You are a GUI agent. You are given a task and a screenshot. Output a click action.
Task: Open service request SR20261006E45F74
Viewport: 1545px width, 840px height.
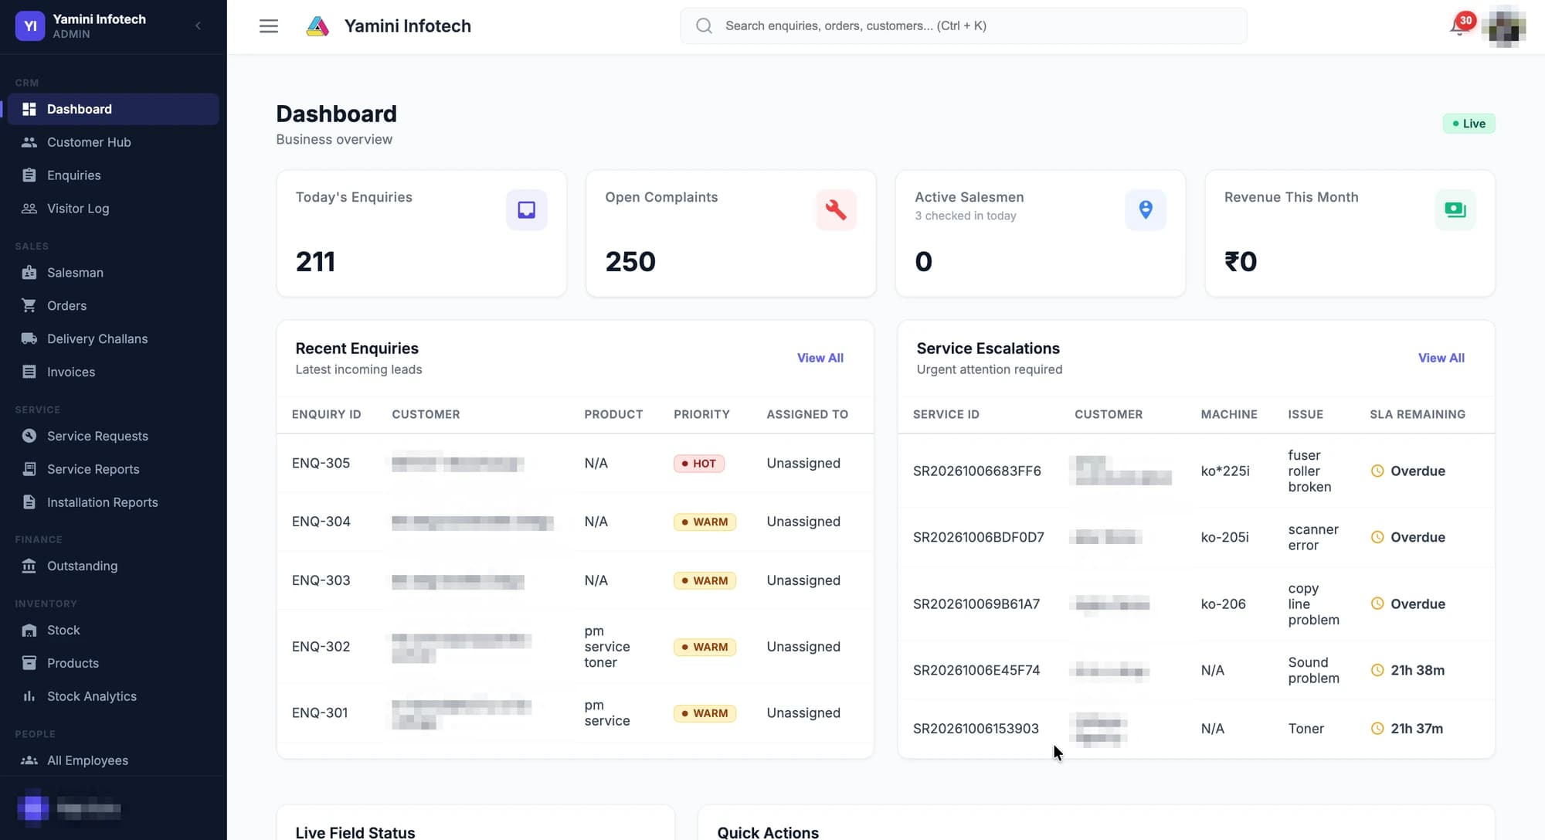(x=976, y=670)
